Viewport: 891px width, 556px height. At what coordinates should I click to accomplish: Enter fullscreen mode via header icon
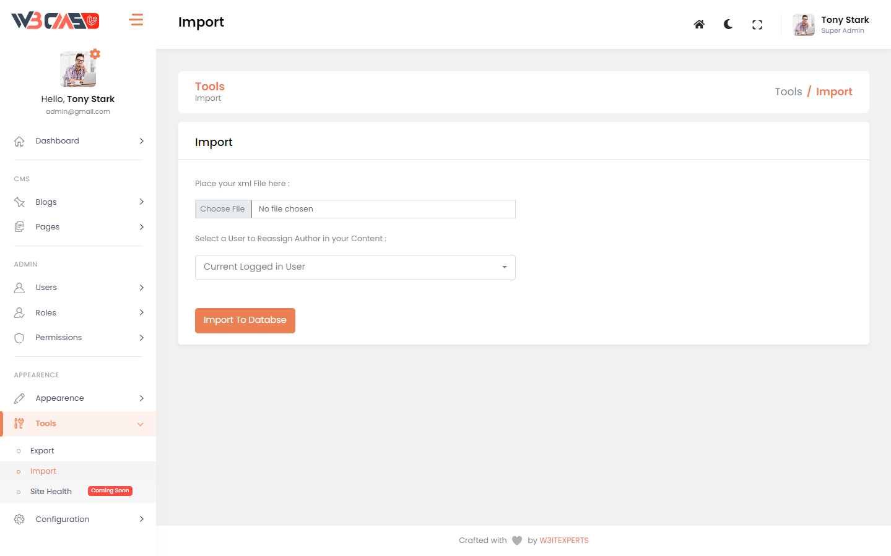(x=757, y=25)
